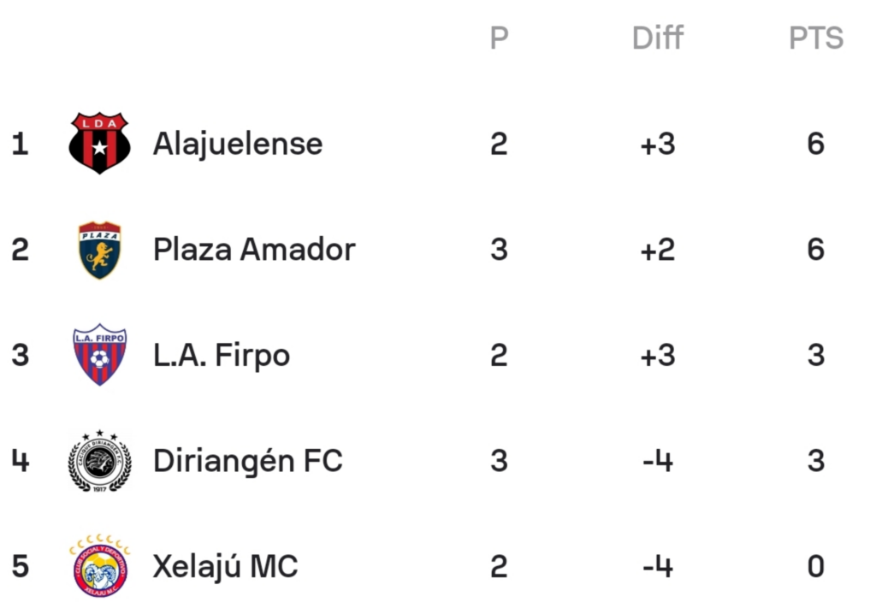Open the Xelajú MC team name
The height and width of the screenshot is (614, 876).
pos(225,566)
